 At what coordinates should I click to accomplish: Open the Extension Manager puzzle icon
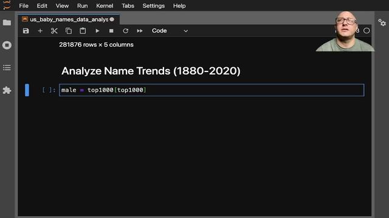click(7, 90)
